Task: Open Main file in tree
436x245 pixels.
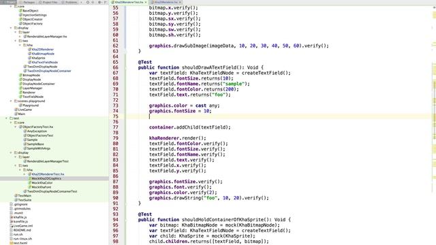Action: (20, 114)
